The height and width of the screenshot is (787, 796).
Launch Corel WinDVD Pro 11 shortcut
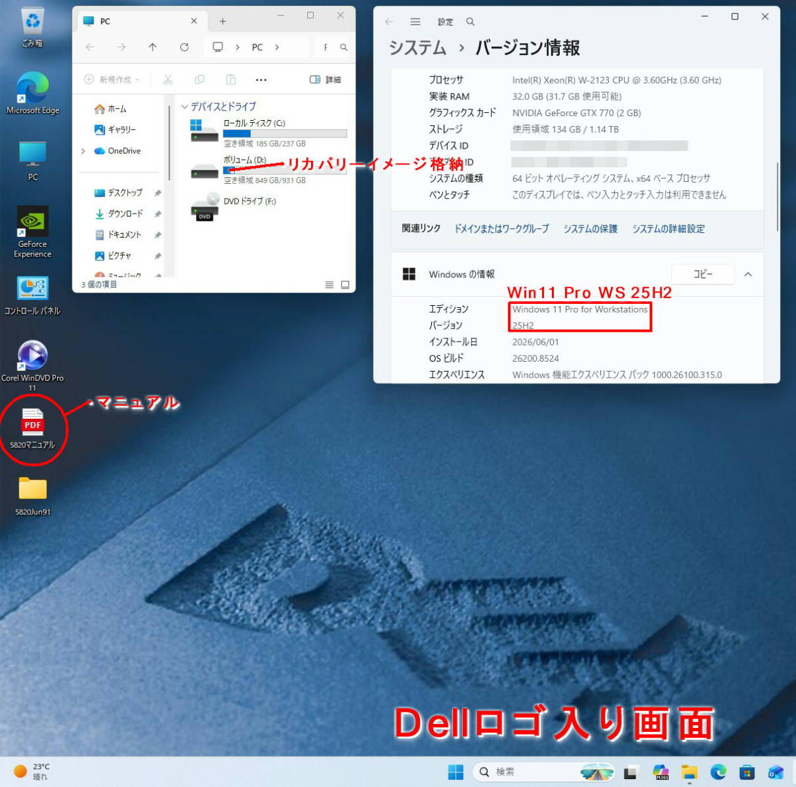[33, 365]
